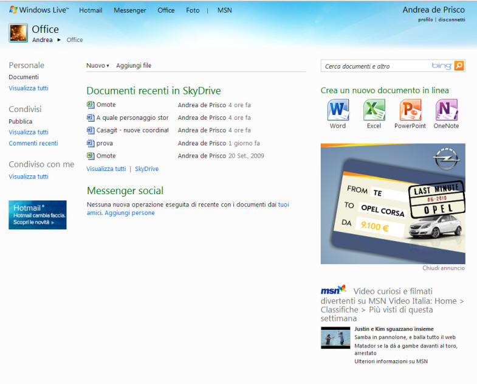
Task: Click Visualizza tutti below recent documents
Action: point(106,169)
